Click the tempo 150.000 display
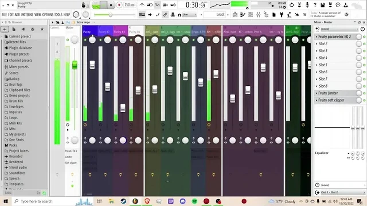367x206 pixels. point(130,5)
